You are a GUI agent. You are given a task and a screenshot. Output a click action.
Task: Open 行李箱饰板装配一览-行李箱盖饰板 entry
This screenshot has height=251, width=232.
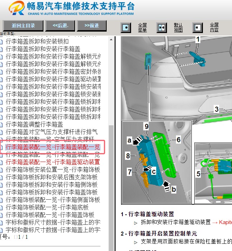50,215
